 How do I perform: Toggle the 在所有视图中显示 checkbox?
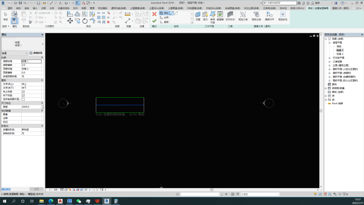(23, 99)
